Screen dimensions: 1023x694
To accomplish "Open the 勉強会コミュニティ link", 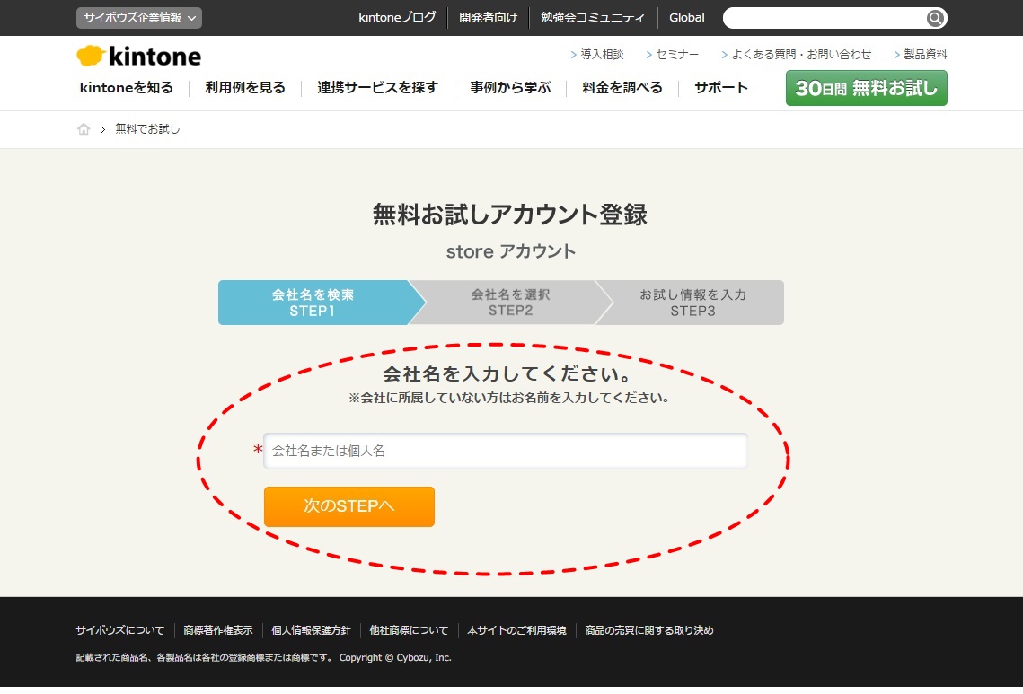I will [x=593, y=18].
